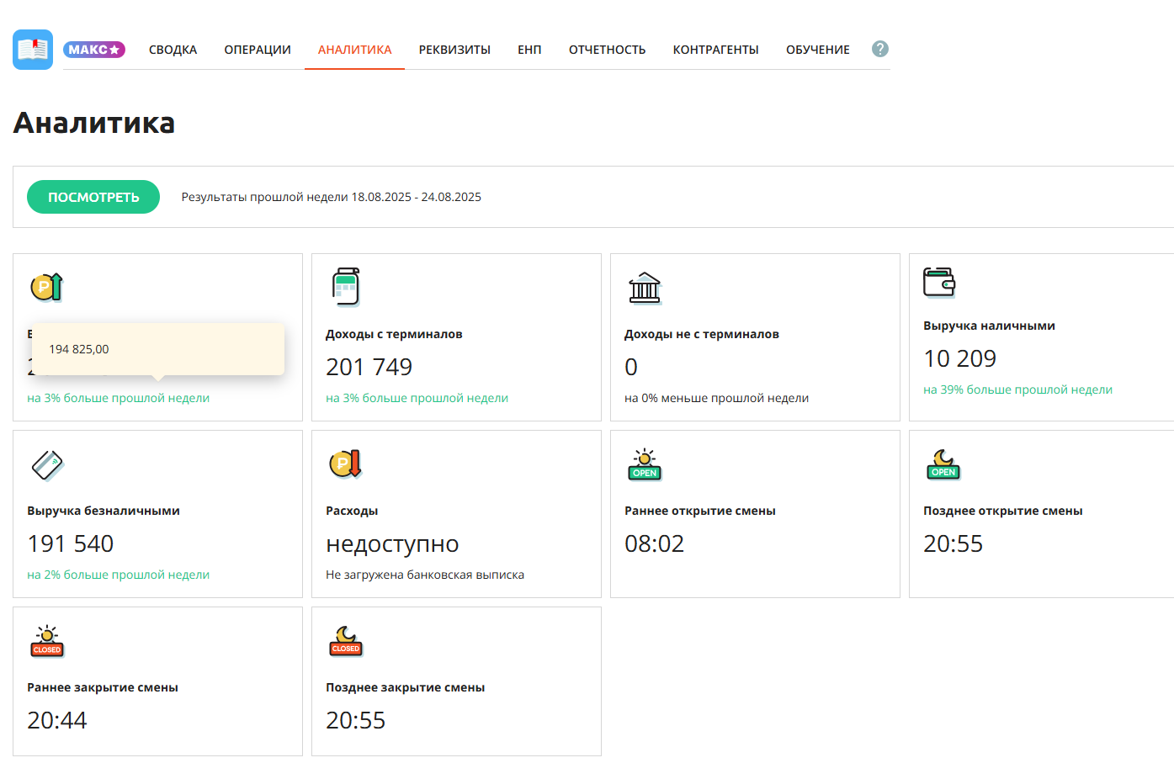The image size is (1174, 763).
Task: Click the payment terminal icon
Action: coord(346,287)
